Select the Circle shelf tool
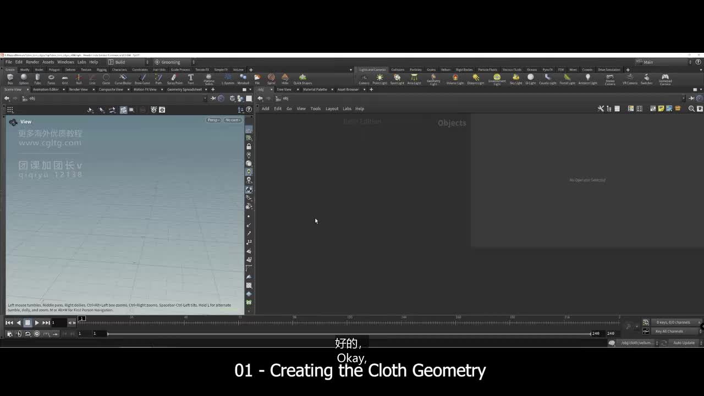Screen dimensions: 704x396 coord(106,79)
